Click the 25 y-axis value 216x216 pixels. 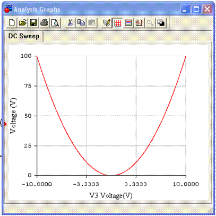[28, 146]
